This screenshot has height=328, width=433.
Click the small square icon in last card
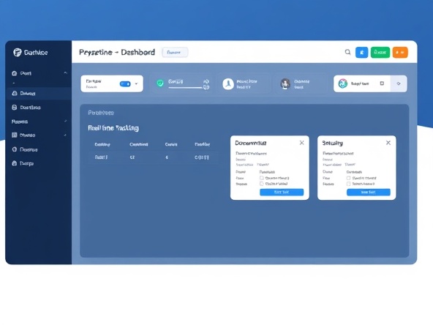(382, 83)
